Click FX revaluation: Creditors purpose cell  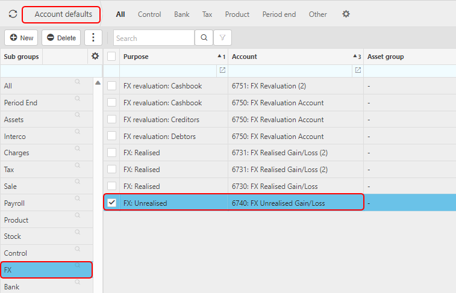pyautogui.click(x=173, y=120)
